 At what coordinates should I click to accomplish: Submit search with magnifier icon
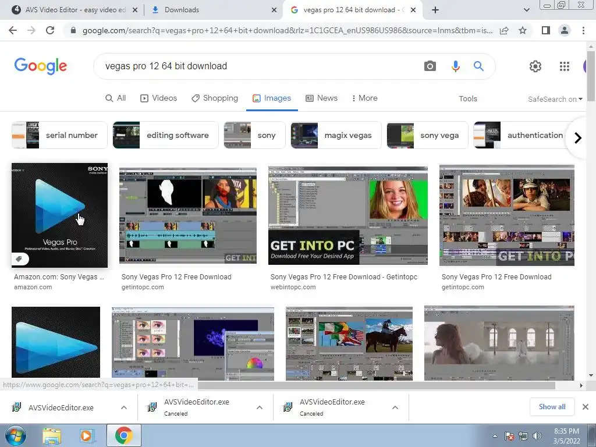pos(478,66)
